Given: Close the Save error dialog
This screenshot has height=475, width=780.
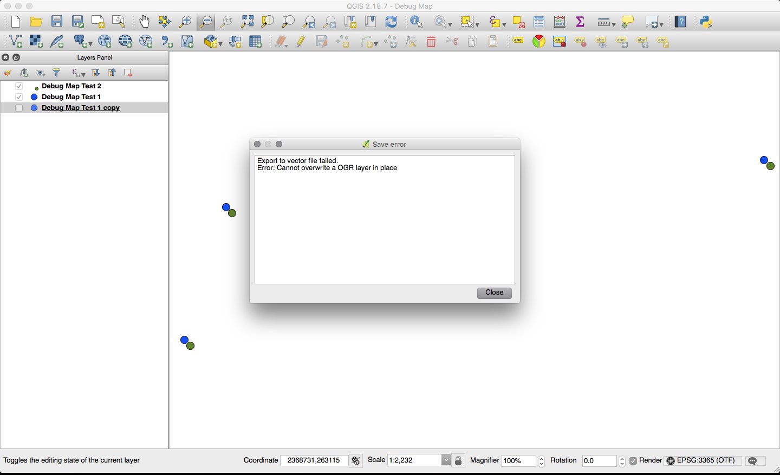Looking at the screenshot, I should coord(494,292).
